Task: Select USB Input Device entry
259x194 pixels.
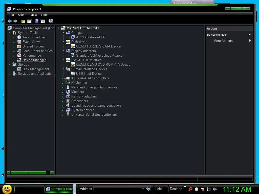Action: [89, 74]
